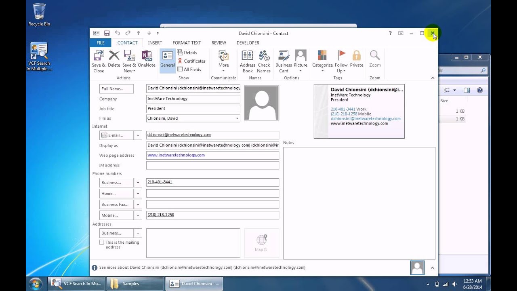Click the Full Name... button

click(x=116, y=89)
